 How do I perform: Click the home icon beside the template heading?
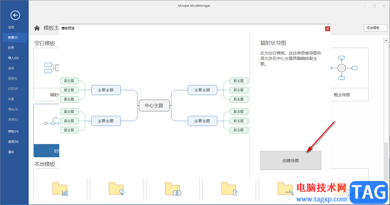tap(37, 28)
